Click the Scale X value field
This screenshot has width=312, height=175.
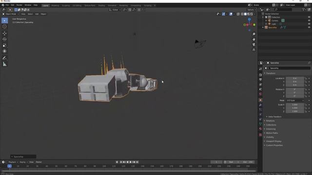[x=295, y=105]
